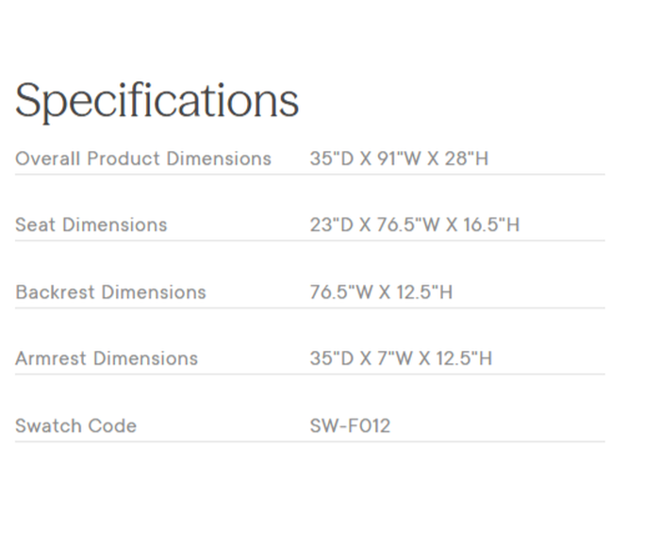Click the Overall Product Dimensions label
Screen dimensions: 660x547
(143, 158)
